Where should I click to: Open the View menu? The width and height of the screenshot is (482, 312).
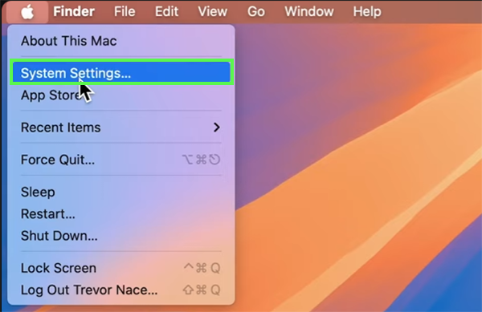(212, 12)
